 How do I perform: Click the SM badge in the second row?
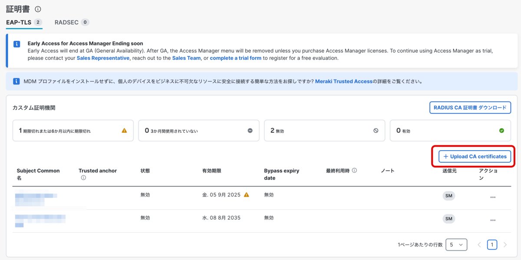449,219
